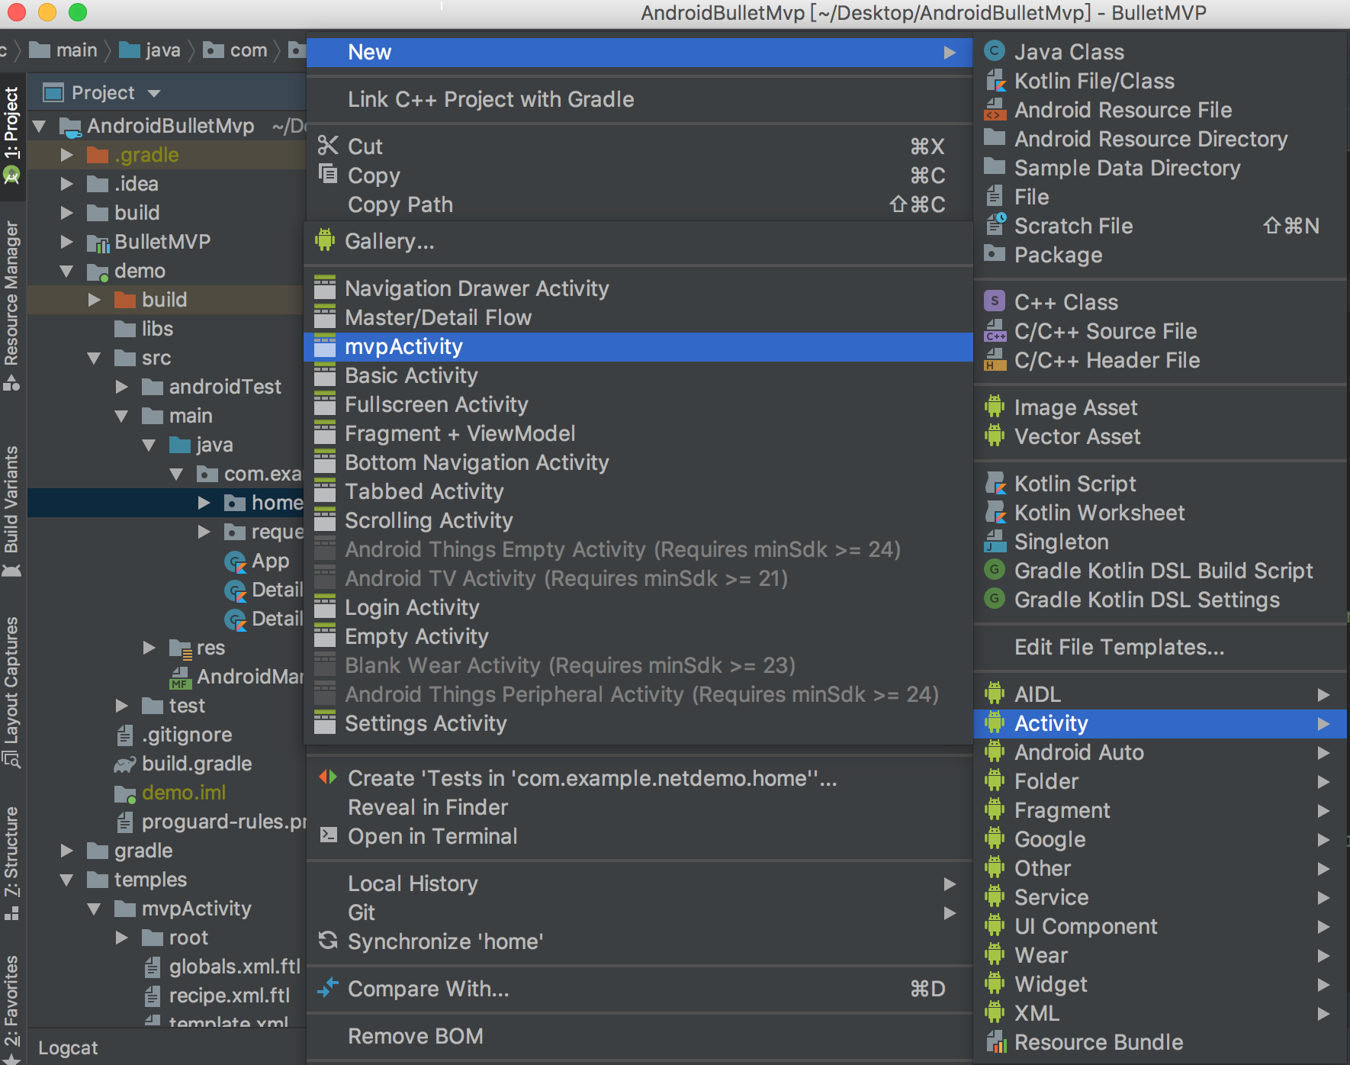Click the Open in Terminal icon

(x=328, y=835)
